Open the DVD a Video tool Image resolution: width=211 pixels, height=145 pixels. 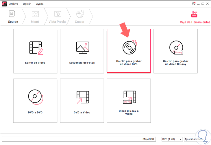click(x=82, y=101)
